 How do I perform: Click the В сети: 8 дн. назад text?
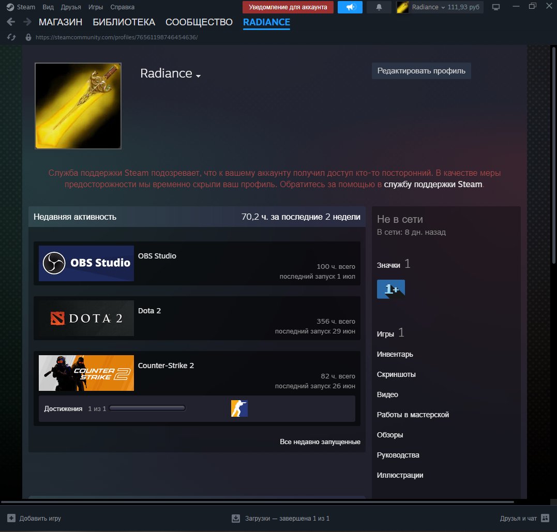[411, 232]
